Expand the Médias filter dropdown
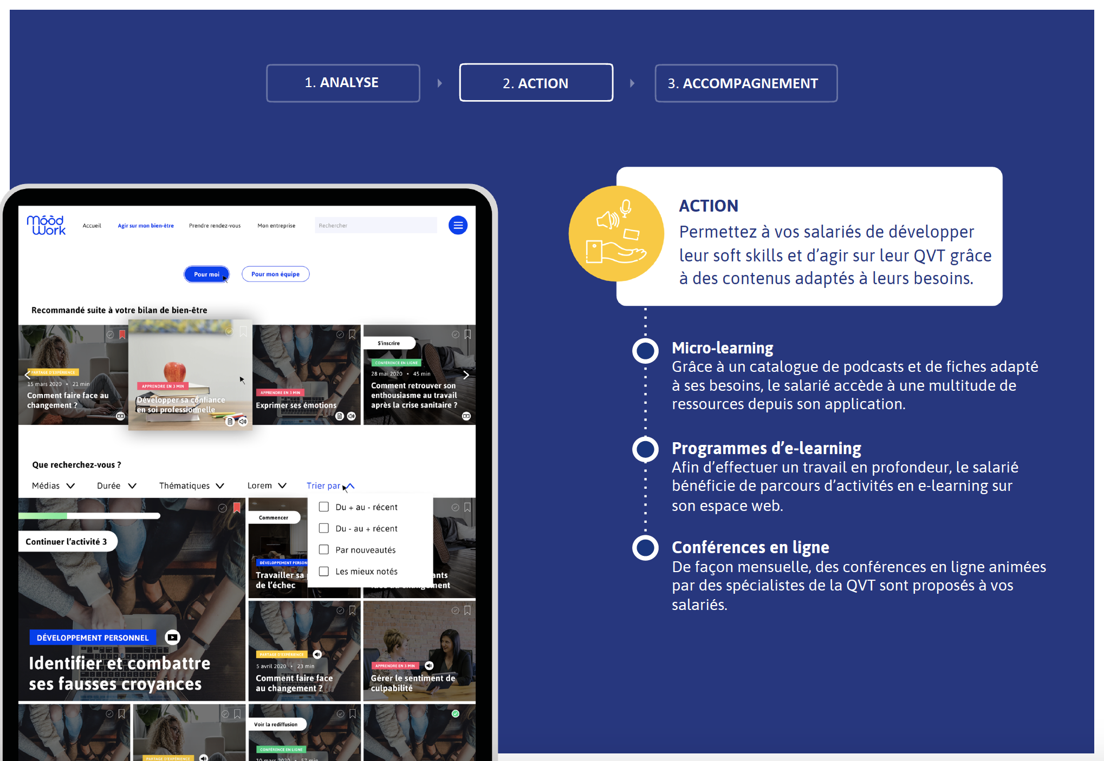 coord(53,486)
